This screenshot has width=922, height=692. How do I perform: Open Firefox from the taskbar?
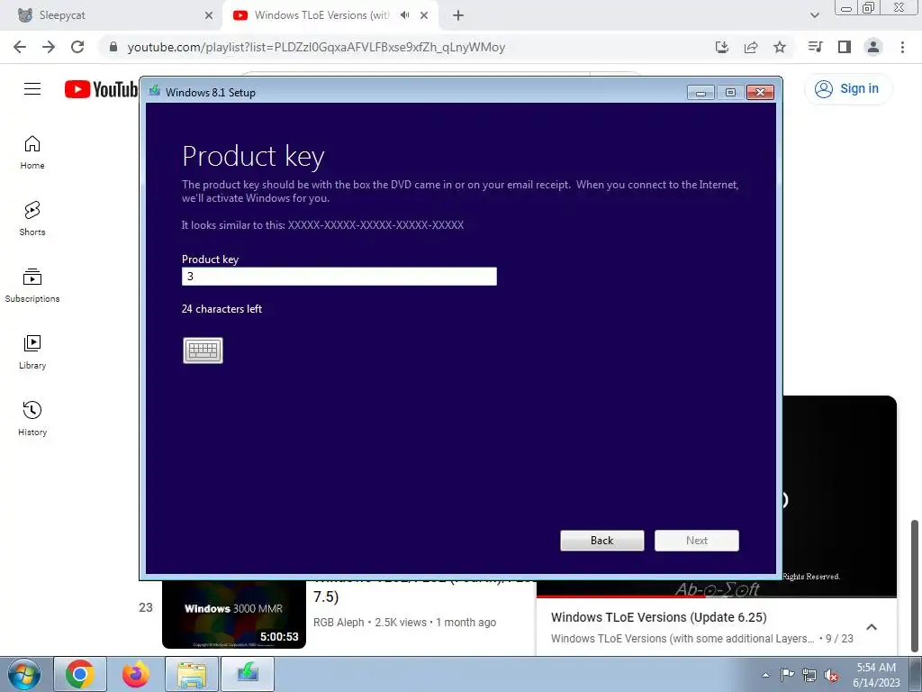point(136,674)
